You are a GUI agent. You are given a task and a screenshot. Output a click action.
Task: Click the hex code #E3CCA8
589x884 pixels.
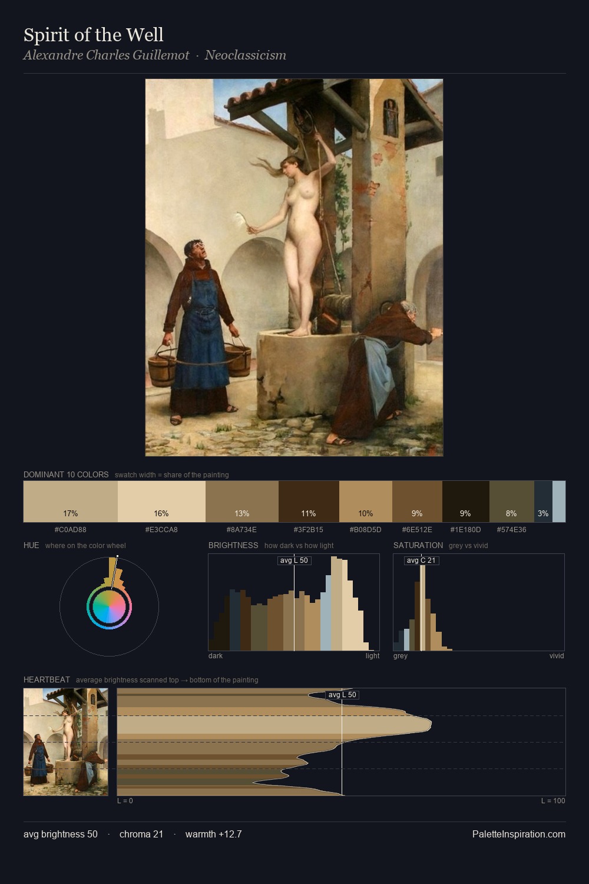pyautogui.click(x=161, y=529)
